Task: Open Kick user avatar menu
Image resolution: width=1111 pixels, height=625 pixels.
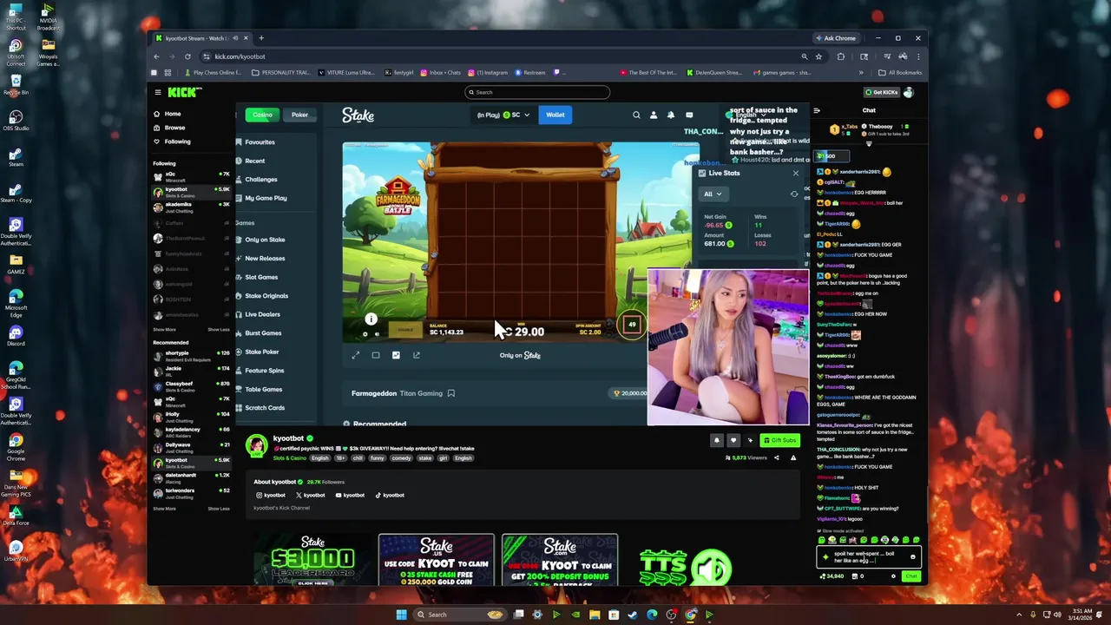Action: (x=909, y=92)
